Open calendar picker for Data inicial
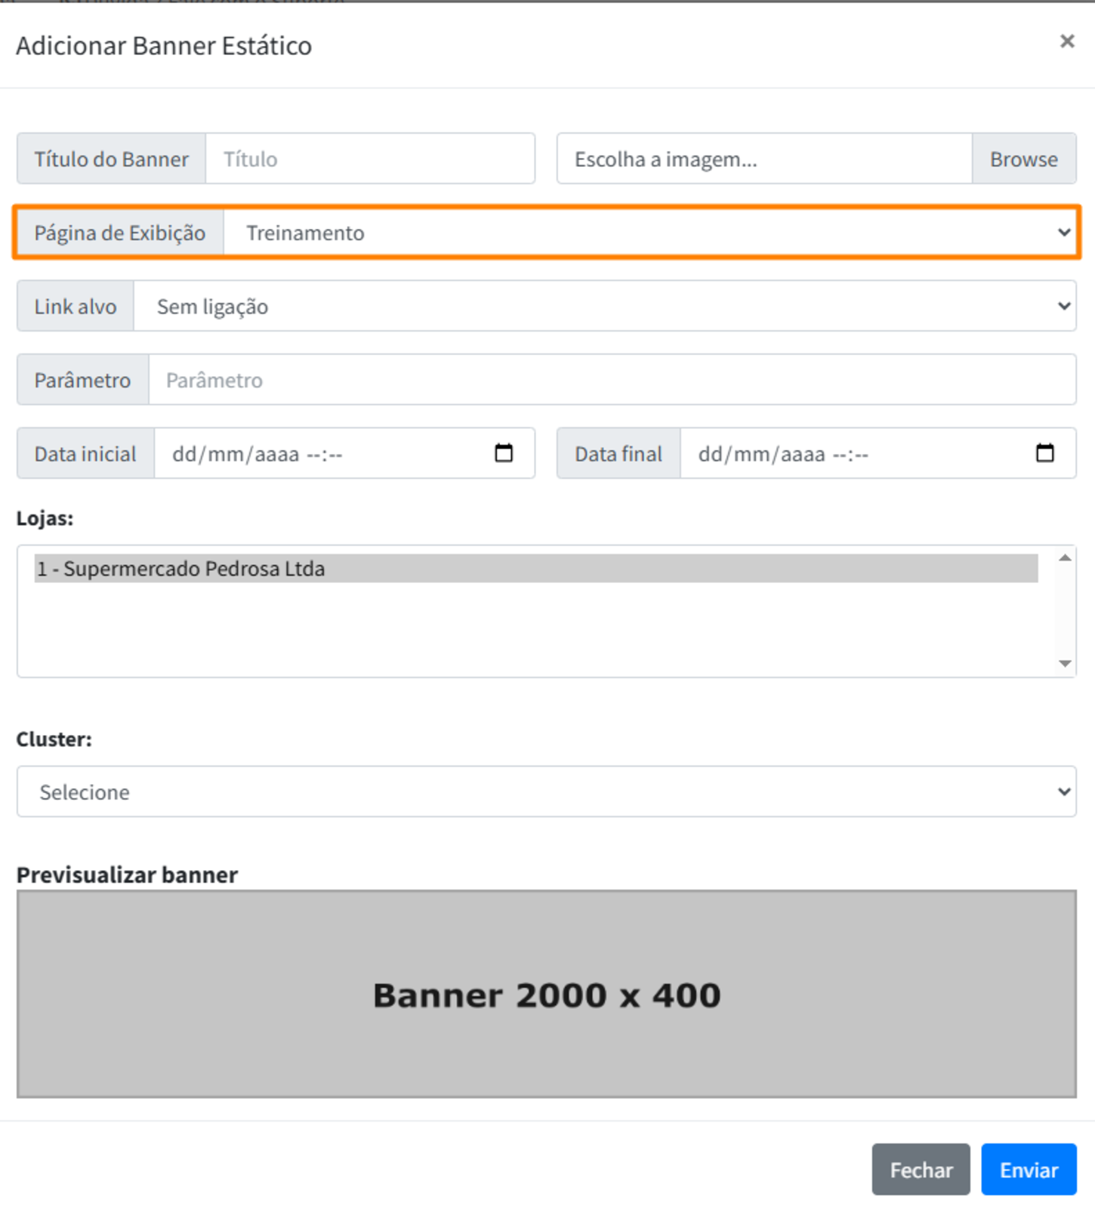This screenshot has height=1213, width=1095. tap(504, 453)
